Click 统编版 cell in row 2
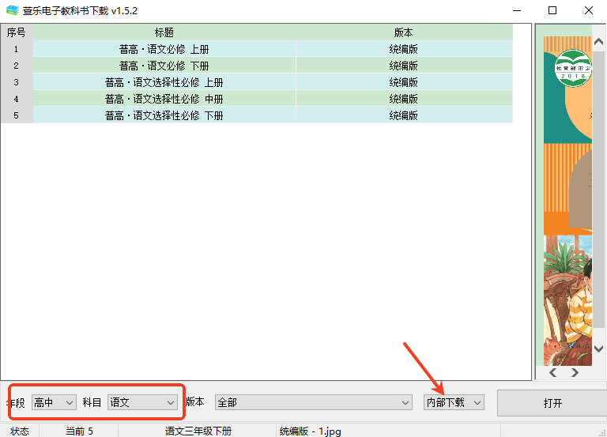 point(404,66)
